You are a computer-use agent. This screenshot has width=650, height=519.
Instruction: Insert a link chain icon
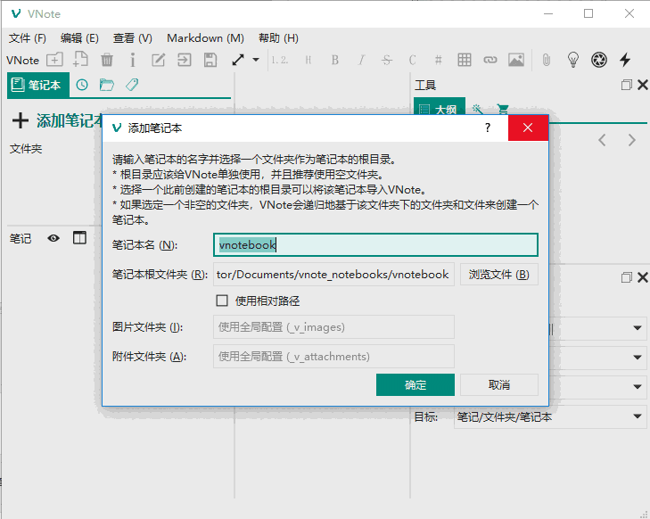click(490, 60)
